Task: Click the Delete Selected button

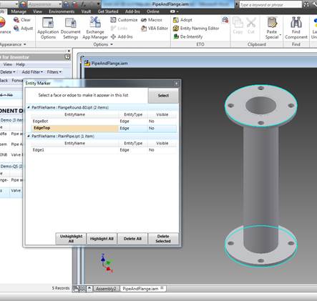Action: coord(163,239)
